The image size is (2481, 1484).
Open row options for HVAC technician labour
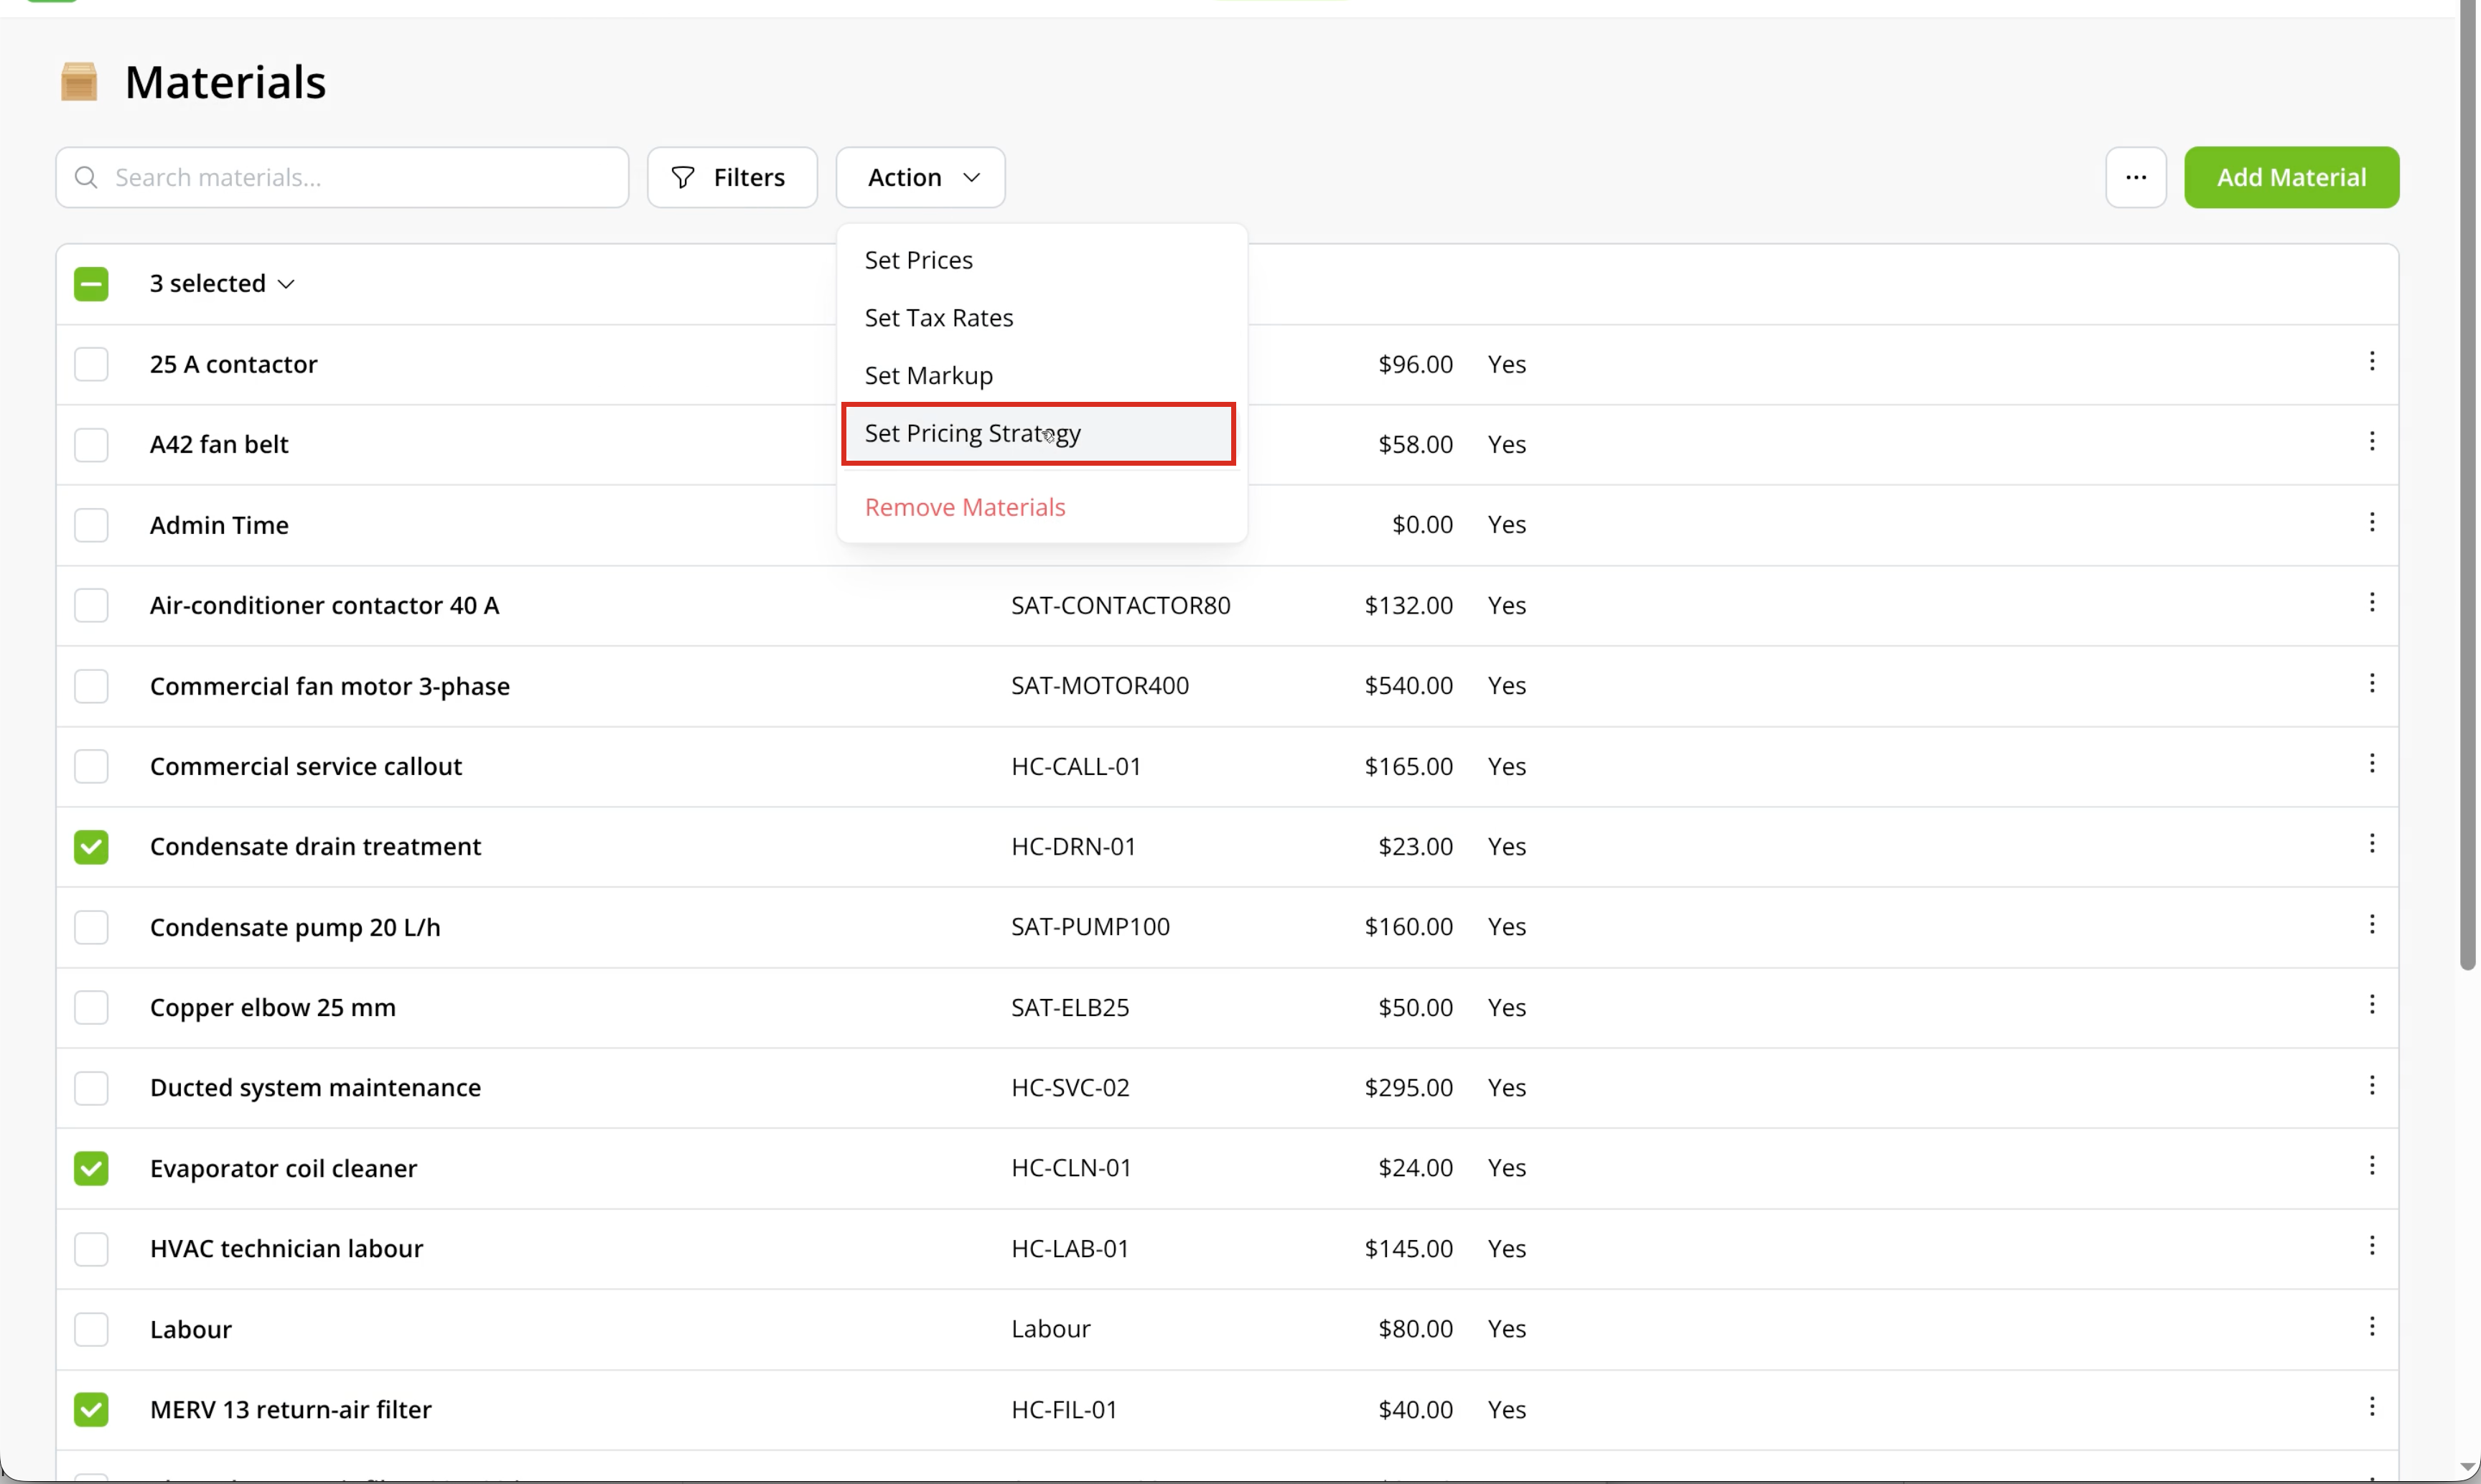pyautogui.click(x=2371, y=1246)
